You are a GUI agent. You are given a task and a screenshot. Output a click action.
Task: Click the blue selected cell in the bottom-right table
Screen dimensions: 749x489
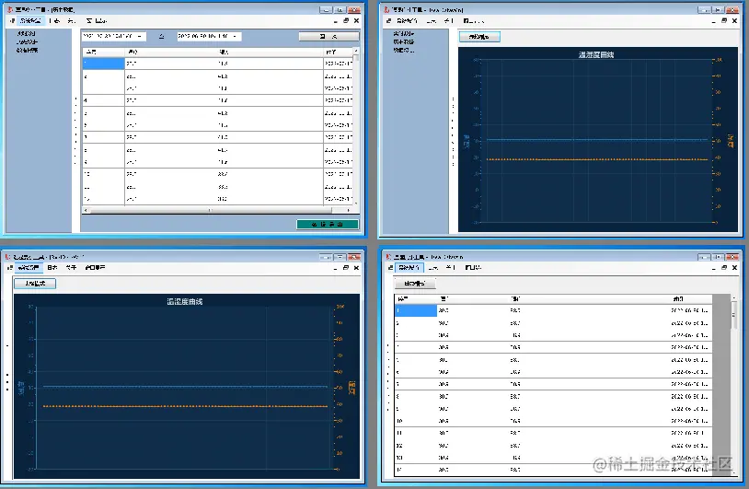416,310
